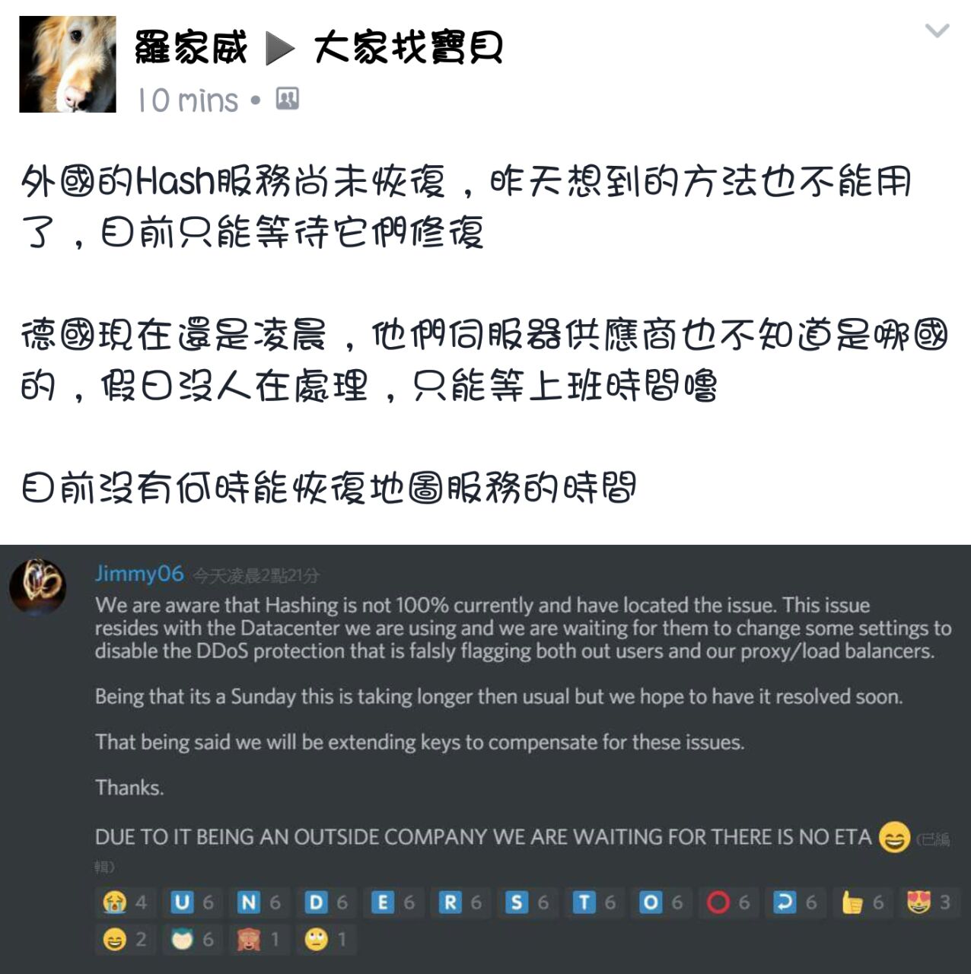Toggle the letter U reaction
Image resolution: width=971 pixels, height=974 pixels.
[x=193, y=902]
